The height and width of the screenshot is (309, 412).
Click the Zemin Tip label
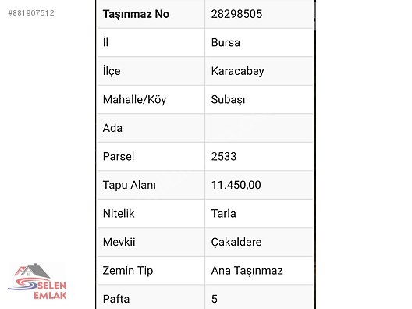[128, 271]
